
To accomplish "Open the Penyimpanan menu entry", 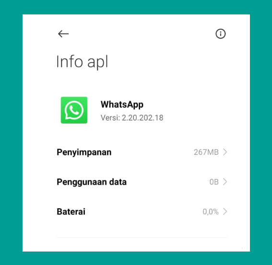I will pos(142,152).
